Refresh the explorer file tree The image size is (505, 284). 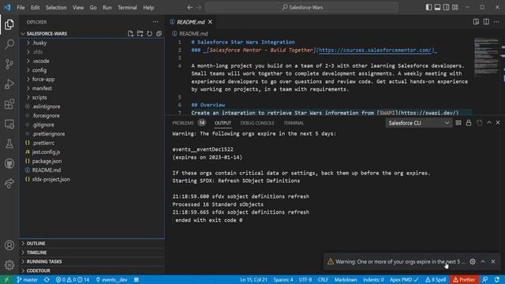pyautogui.click(x=149, y=33)
